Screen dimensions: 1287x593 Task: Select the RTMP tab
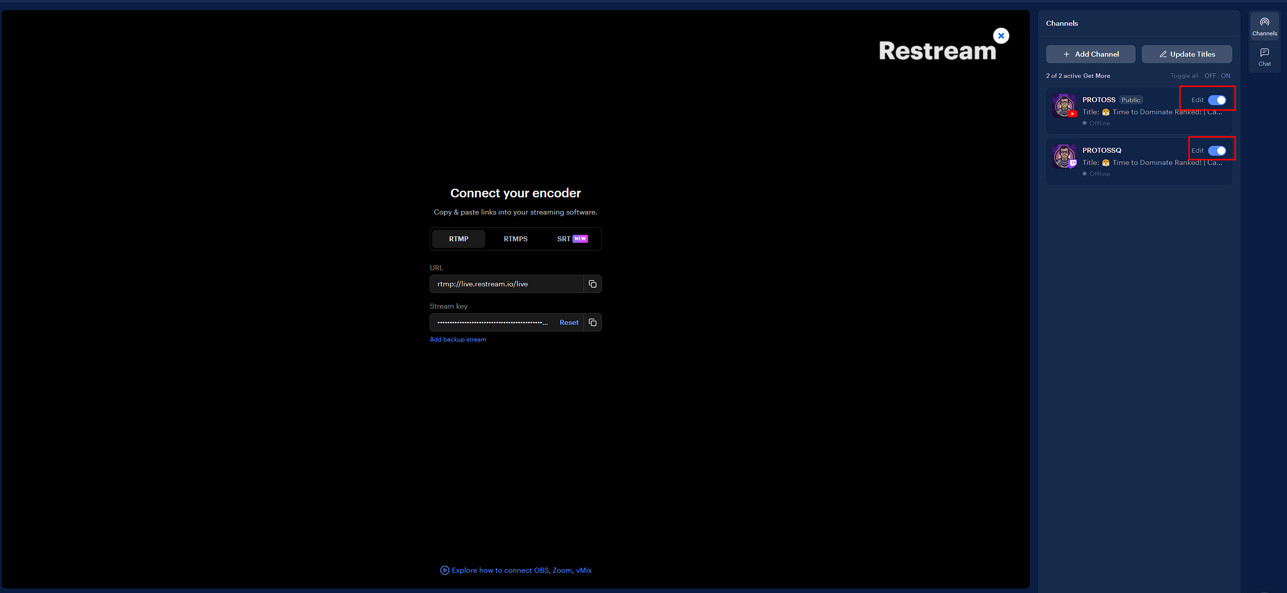(x=459, y=239)
